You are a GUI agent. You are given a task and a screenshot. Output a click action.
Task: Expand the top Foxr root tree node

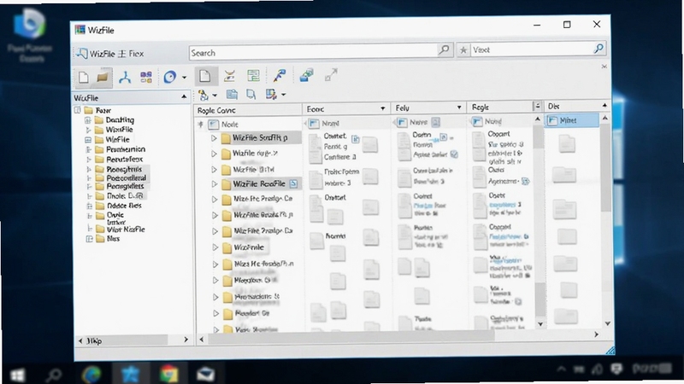(x=78, y=110)
